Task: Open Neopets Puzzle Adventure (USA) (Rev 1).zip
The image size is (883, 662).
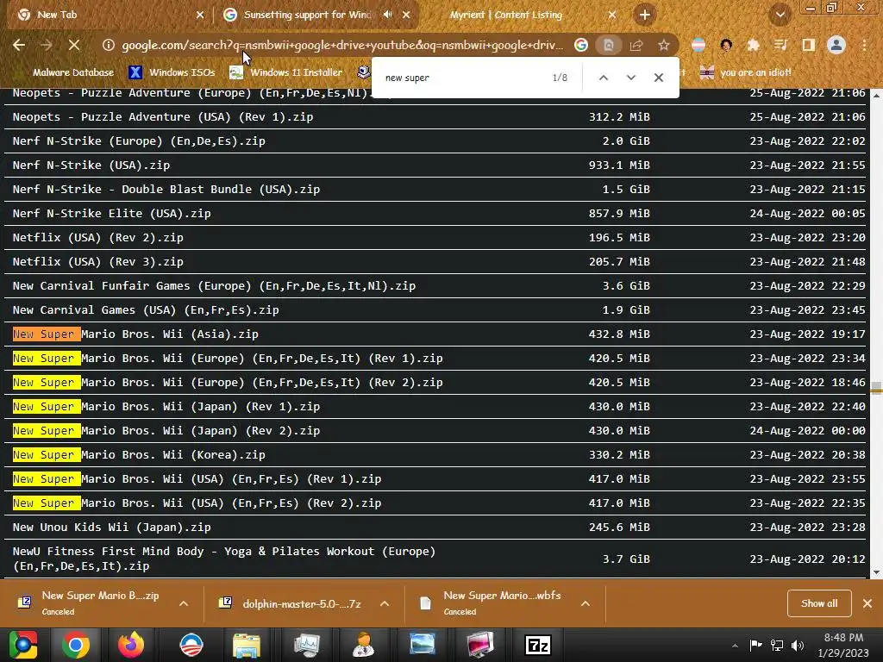Action: [x=163, y=117]
